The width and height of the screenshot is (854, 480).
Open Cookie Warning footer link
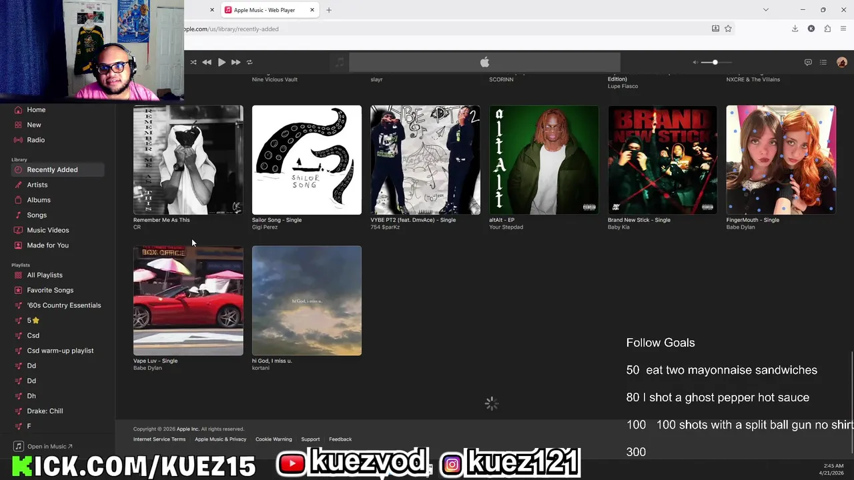point(274,439)
